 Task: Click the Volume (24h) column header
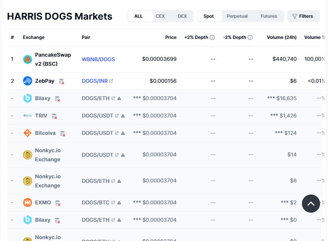click(281, 37)
